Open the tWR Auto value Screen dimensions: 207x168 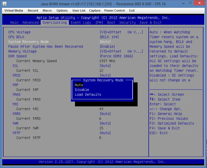pos(105,123)
